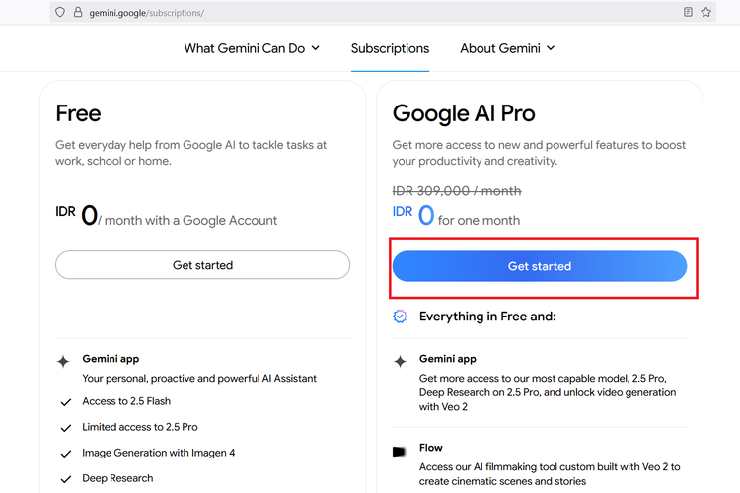Screen dimensions: 740x493
Task: Click AI Pro description about productivity and creativity
Action: 539,153
